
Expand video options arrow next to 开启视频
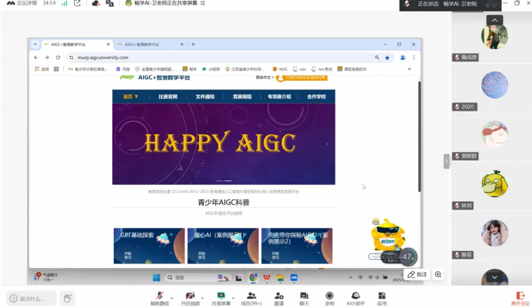point(203,298)
